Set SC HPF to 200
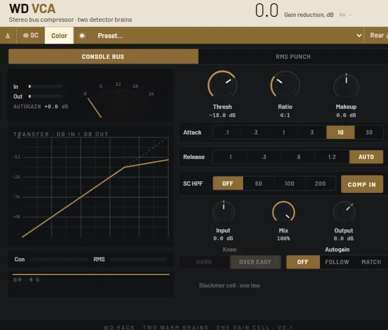This screenshot has width=388, height=330. 320,184
